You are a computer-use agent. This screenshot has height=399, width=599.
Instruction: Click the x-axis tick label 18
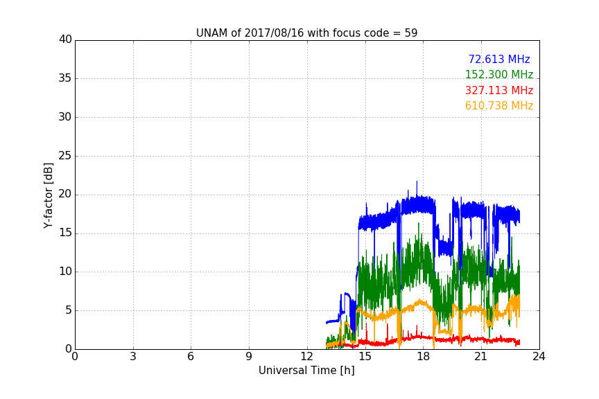[423, 357]
